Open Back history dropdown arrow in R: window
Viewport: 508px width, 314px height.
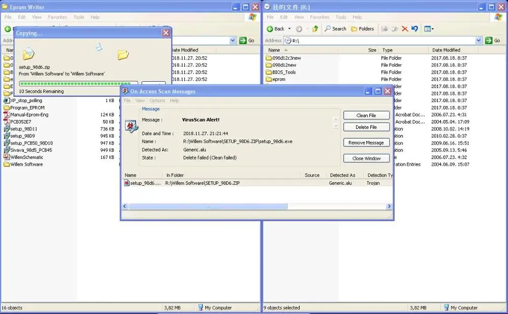click(290, 29)
